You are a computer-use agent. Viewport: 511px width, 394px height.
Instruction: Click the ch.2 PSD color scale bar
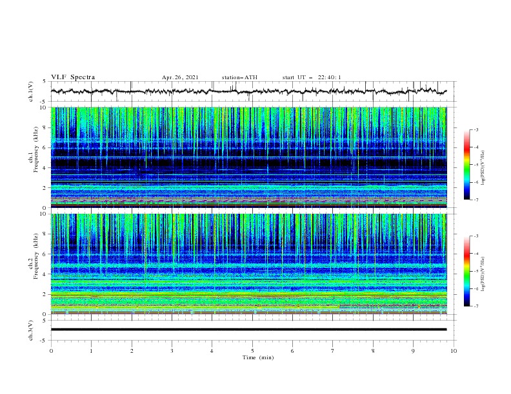point(466,271)
